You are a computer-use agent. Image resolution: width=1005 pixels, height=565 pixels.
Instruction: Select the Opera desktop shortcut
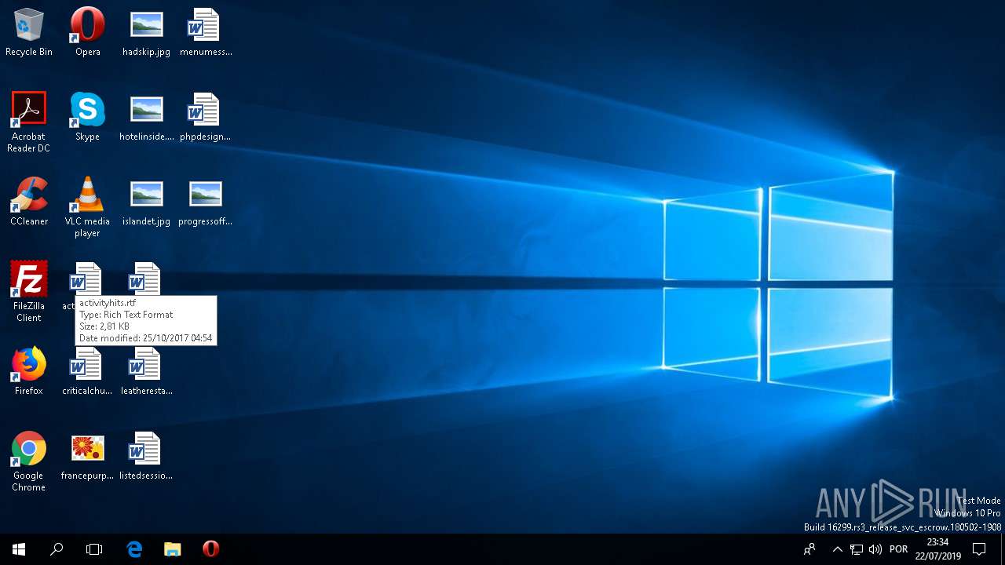(x=87, y=32)
